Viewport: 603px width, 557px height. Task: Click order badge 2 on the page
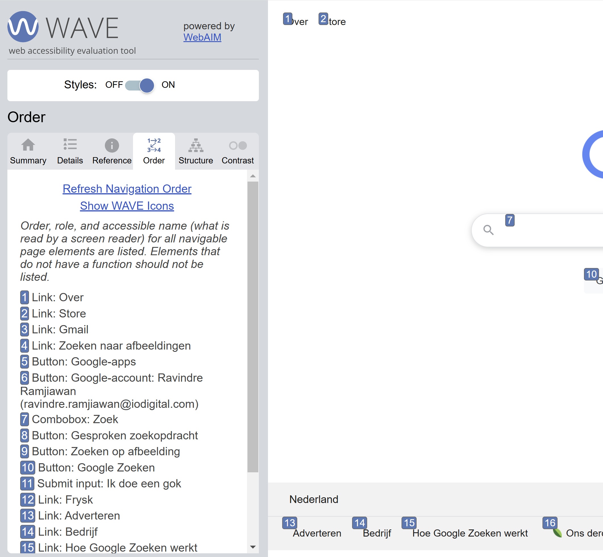[x=323, y=19]
